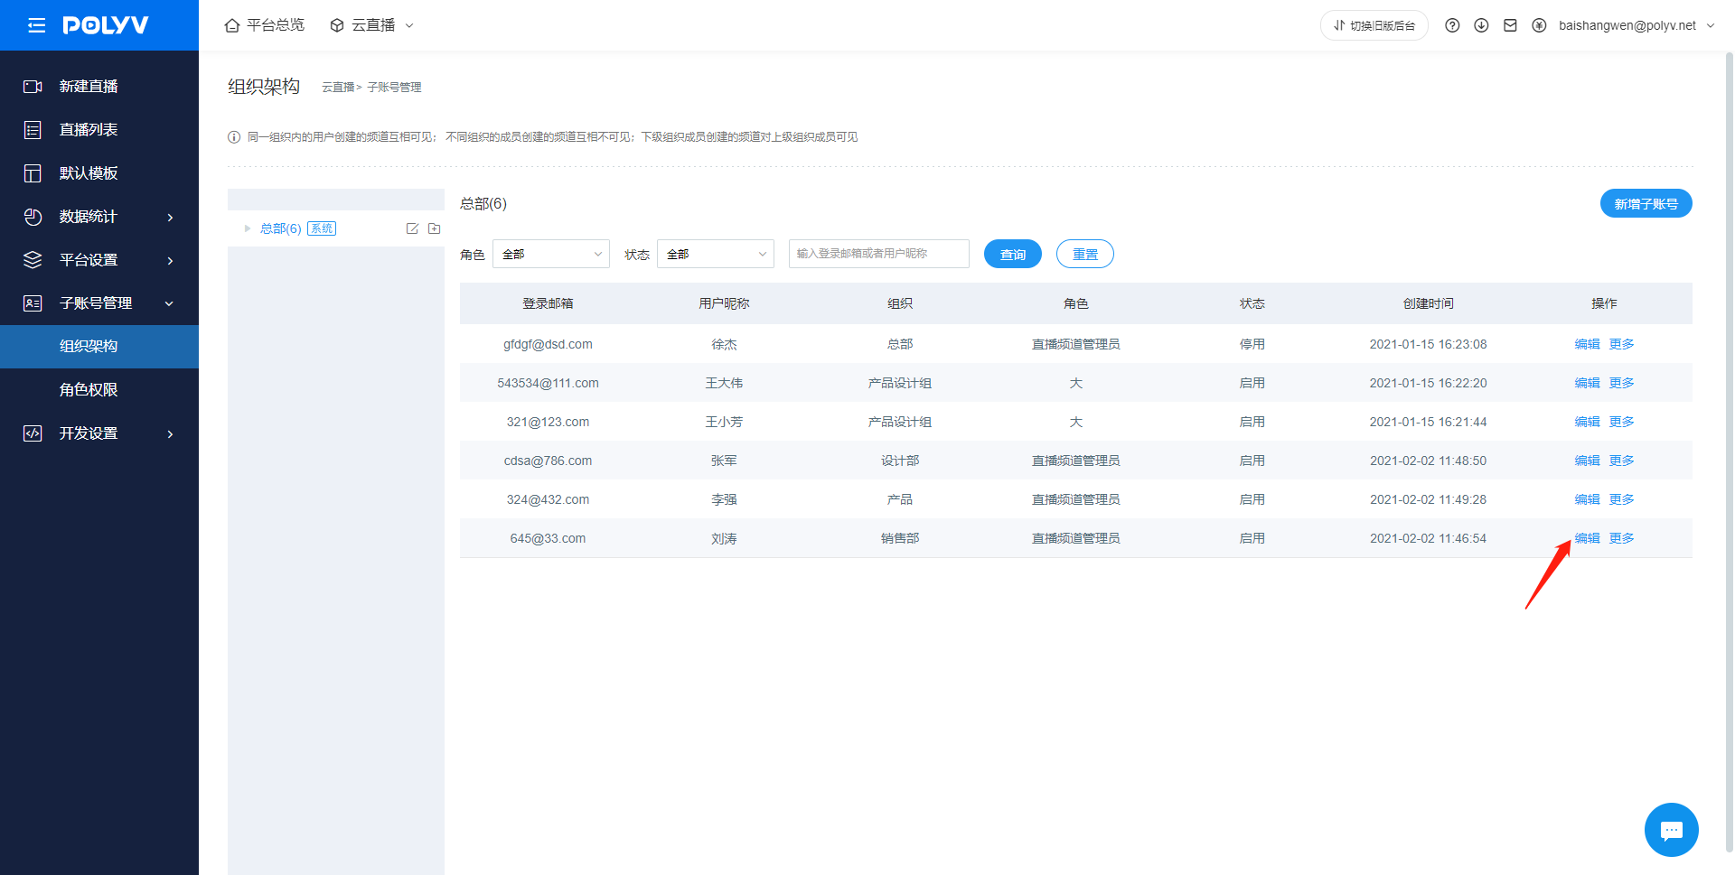Select the 总部(6) organization label
The width and height of the screenshot is (1735, 875).
tap(281, 228)
